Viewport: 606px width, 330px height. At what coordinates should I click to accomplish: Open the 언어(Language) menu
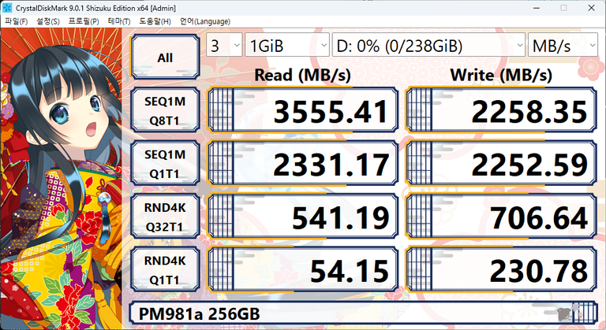pos(205,21)
